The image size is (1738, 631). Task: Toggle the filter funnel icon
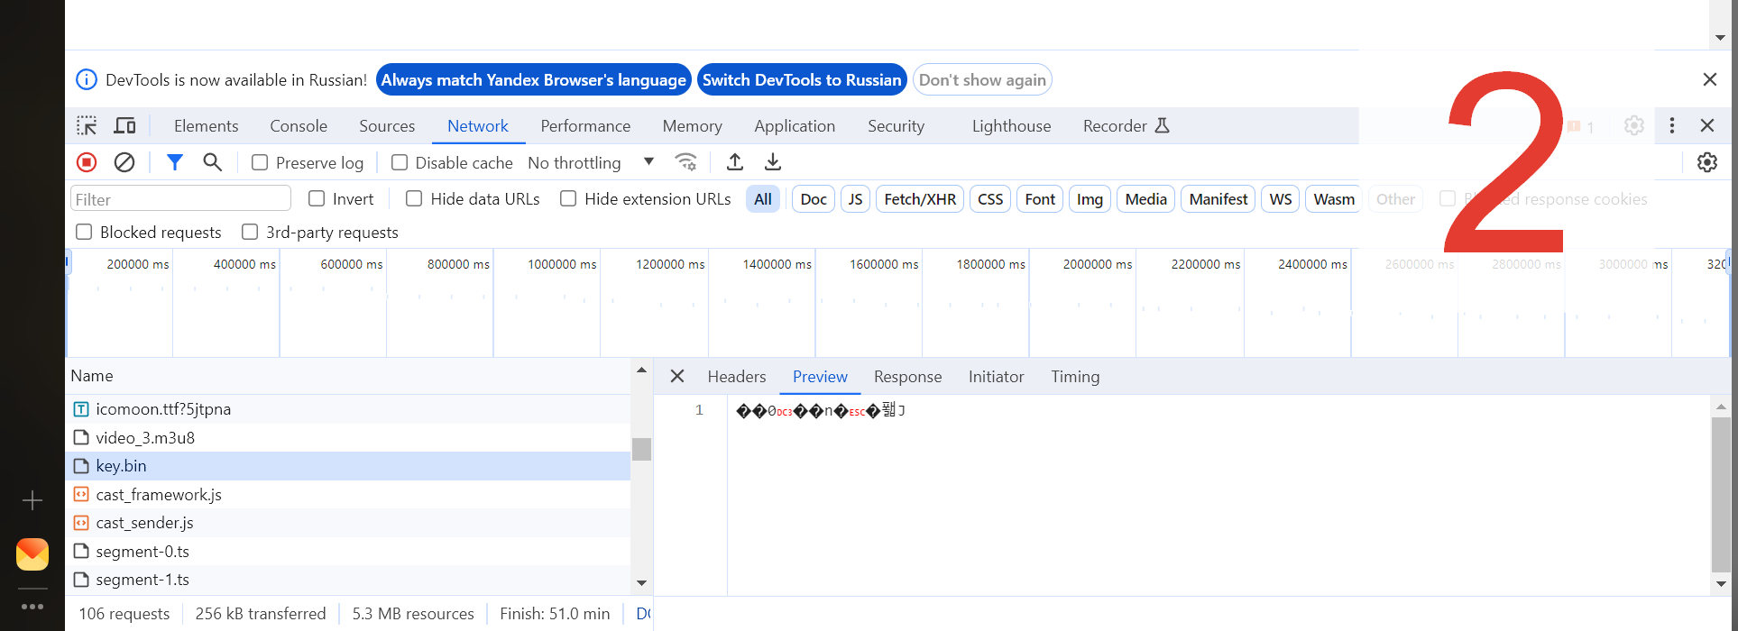175,162
